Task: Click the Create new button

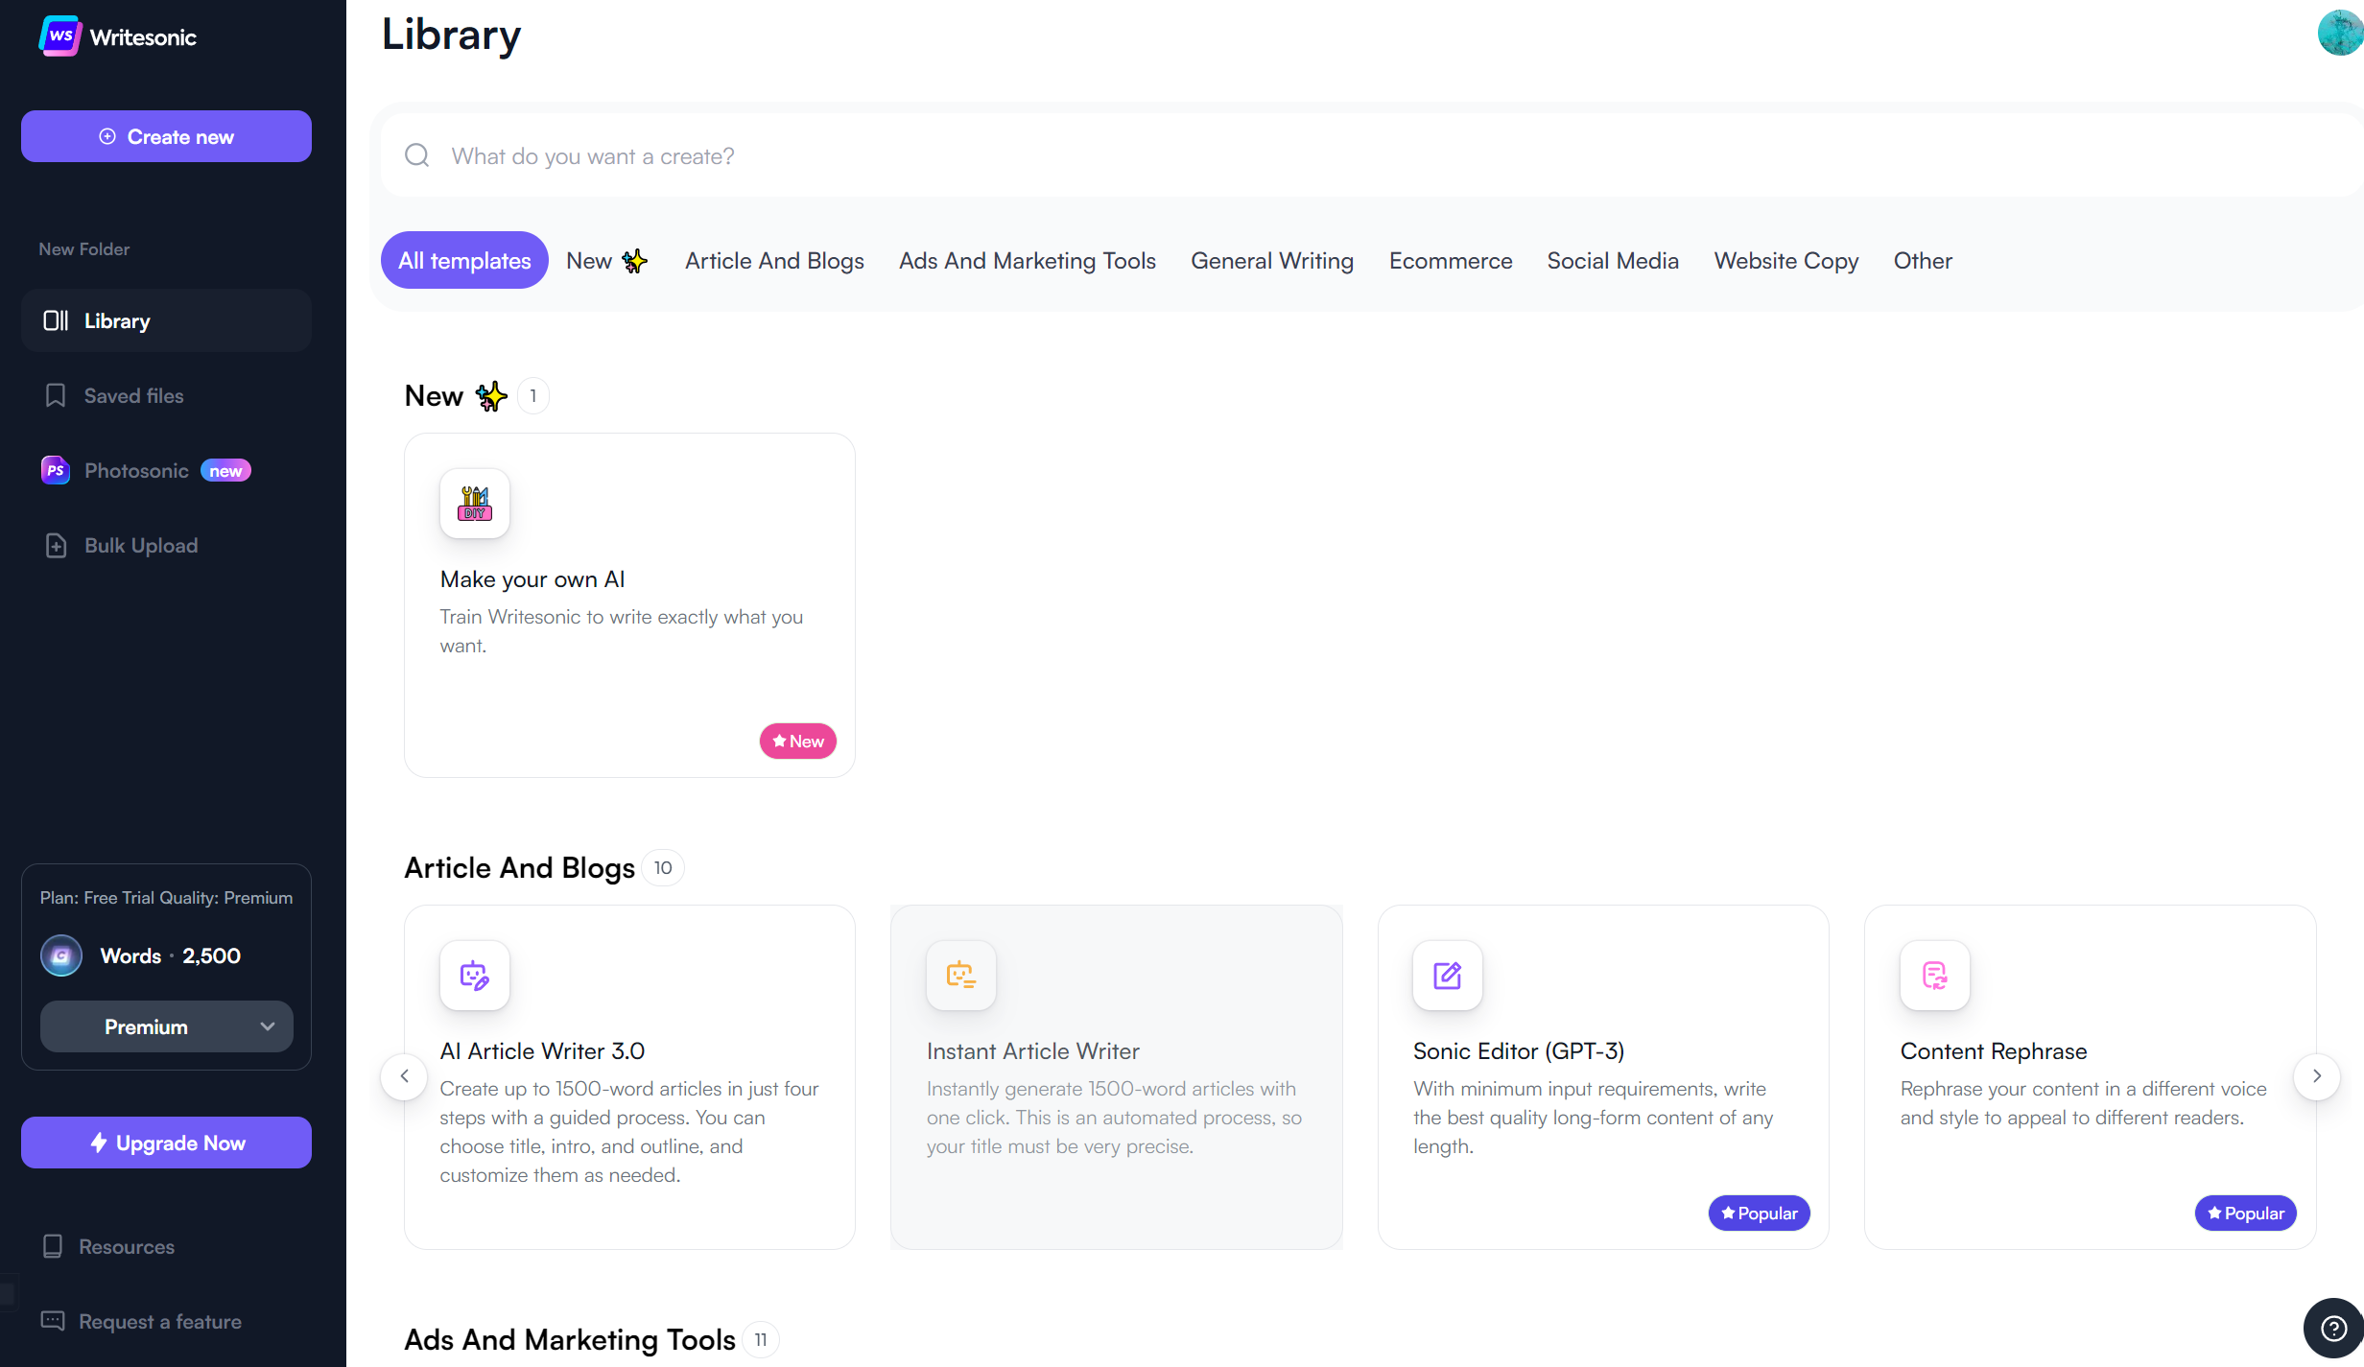Action: 166,136
